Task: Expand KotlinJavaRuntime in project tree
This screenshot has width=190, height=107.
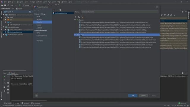Action: 6,32
